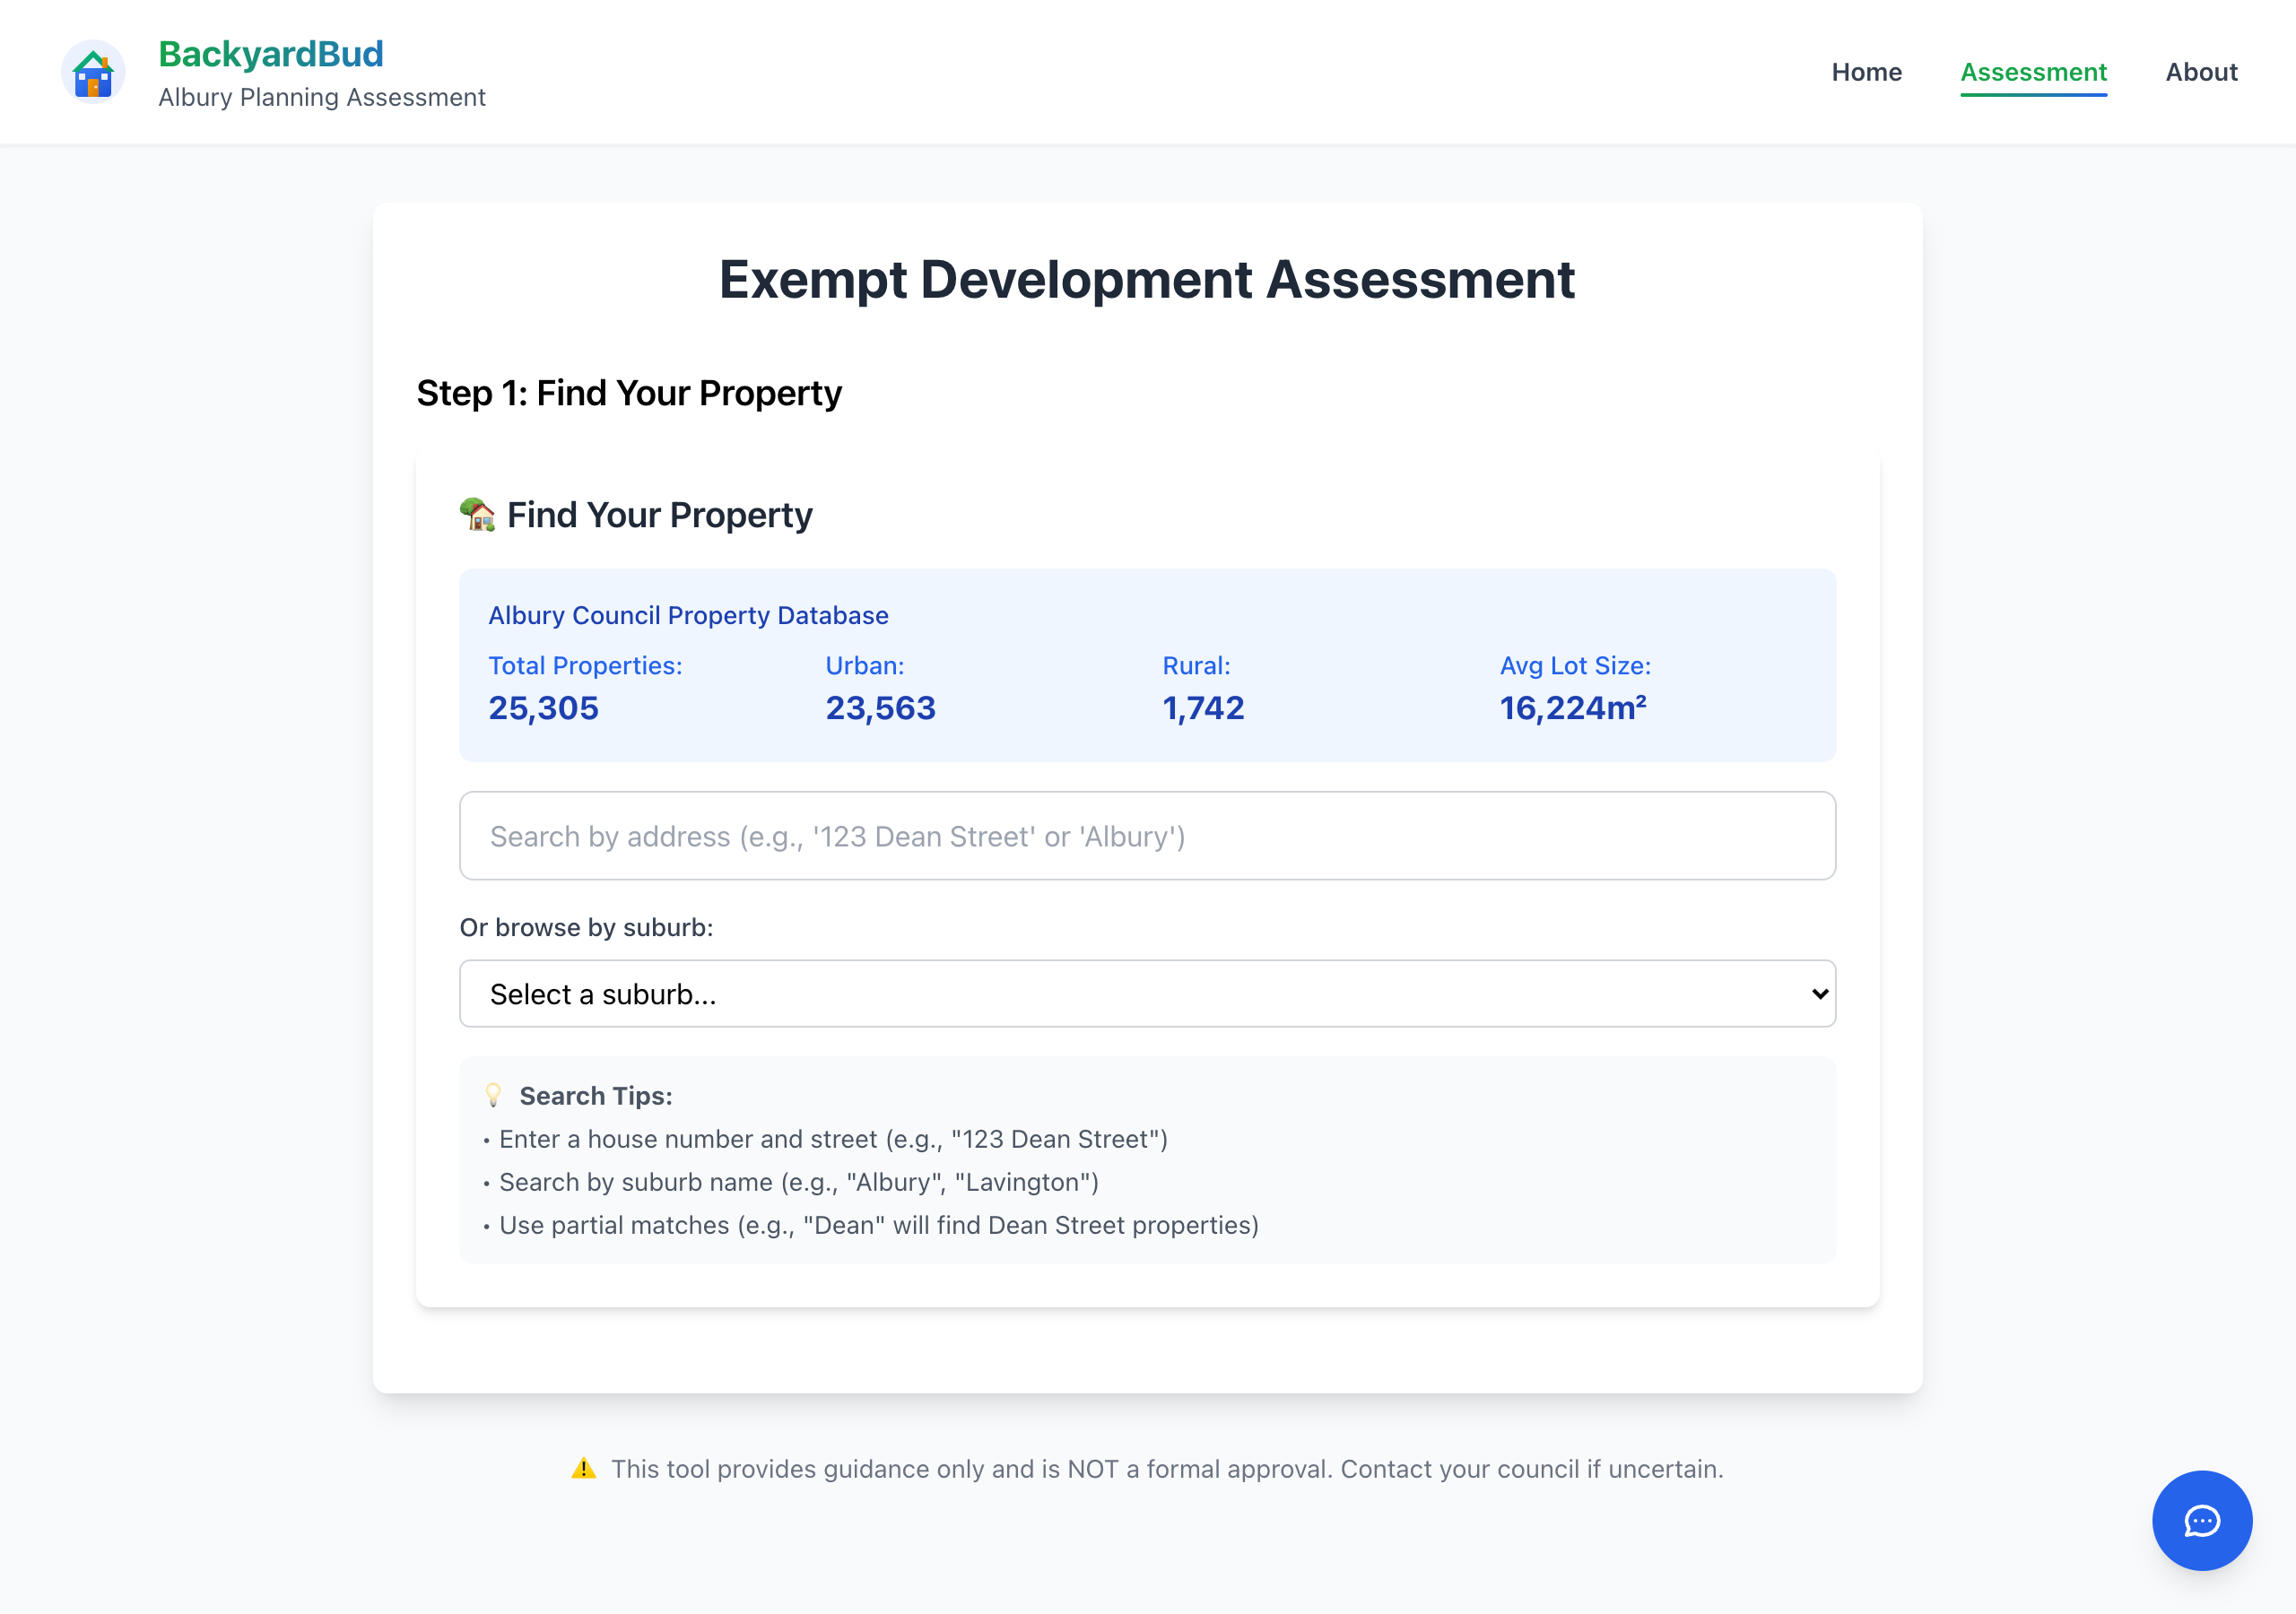2296x1614 pixels.
Task: Click the Or browse by suburb label
Action: pyautogui.click(x=586, y=927)
